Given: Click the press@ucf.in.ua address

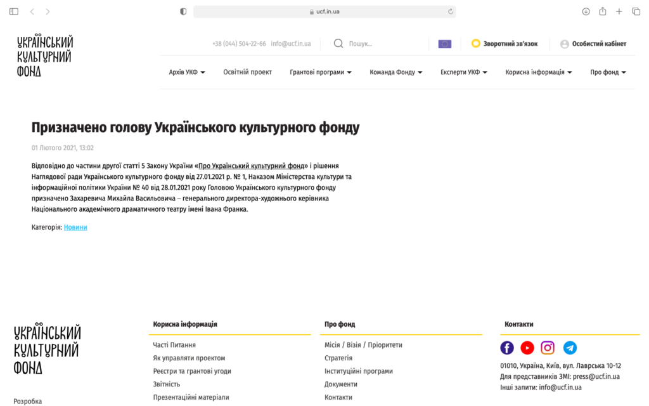Looking at the screenshot, I should click(596, 377).
